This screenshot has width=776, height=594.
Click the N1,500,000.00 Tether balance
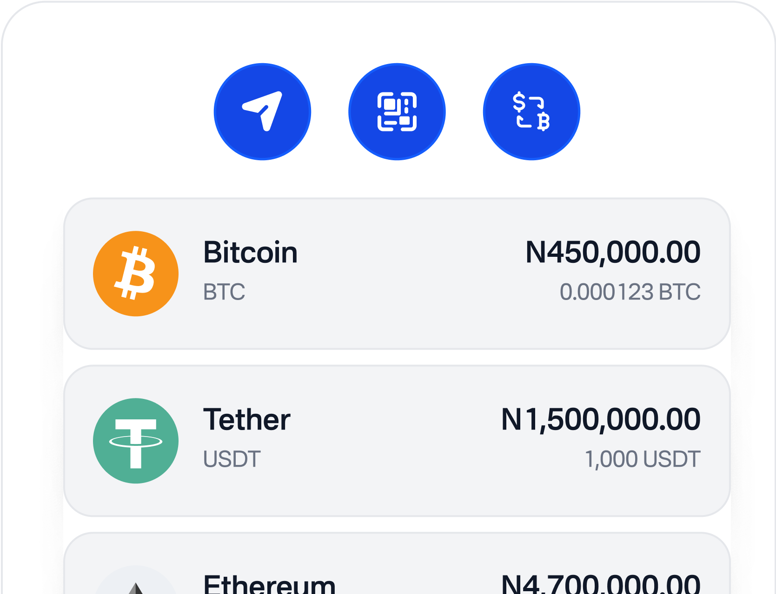600,420
